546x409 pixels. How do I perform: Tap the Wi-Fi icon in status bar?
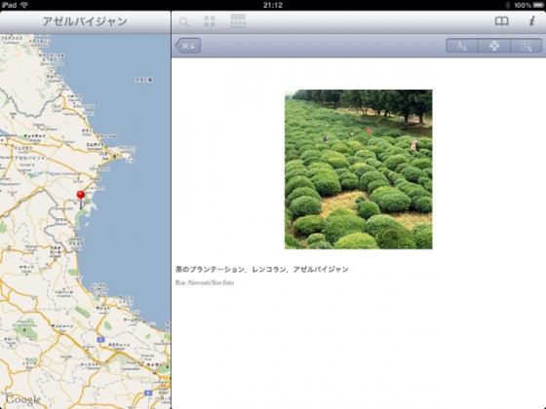(x=24, y=5)
